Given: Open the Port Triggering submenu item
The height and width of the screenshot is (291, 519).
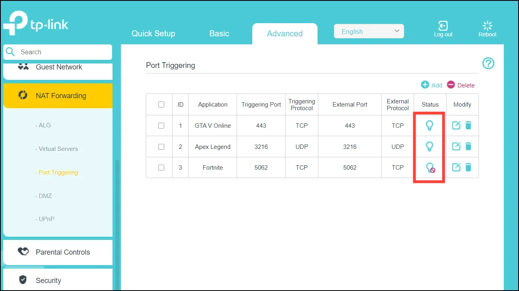Looking at the screenshot, I should tap(56, 172).
